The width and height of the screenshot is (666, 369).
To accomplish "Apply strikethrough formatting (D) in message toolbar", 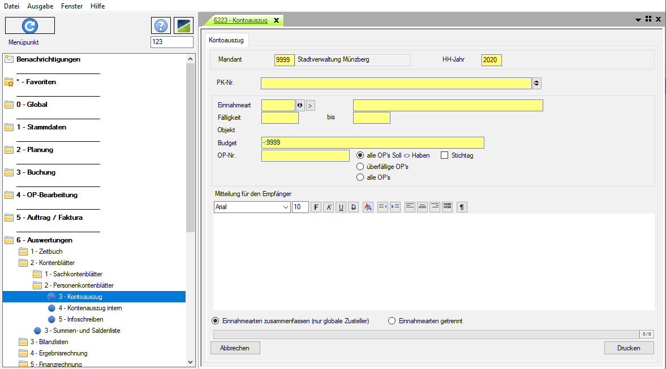I will pos(354,207).
